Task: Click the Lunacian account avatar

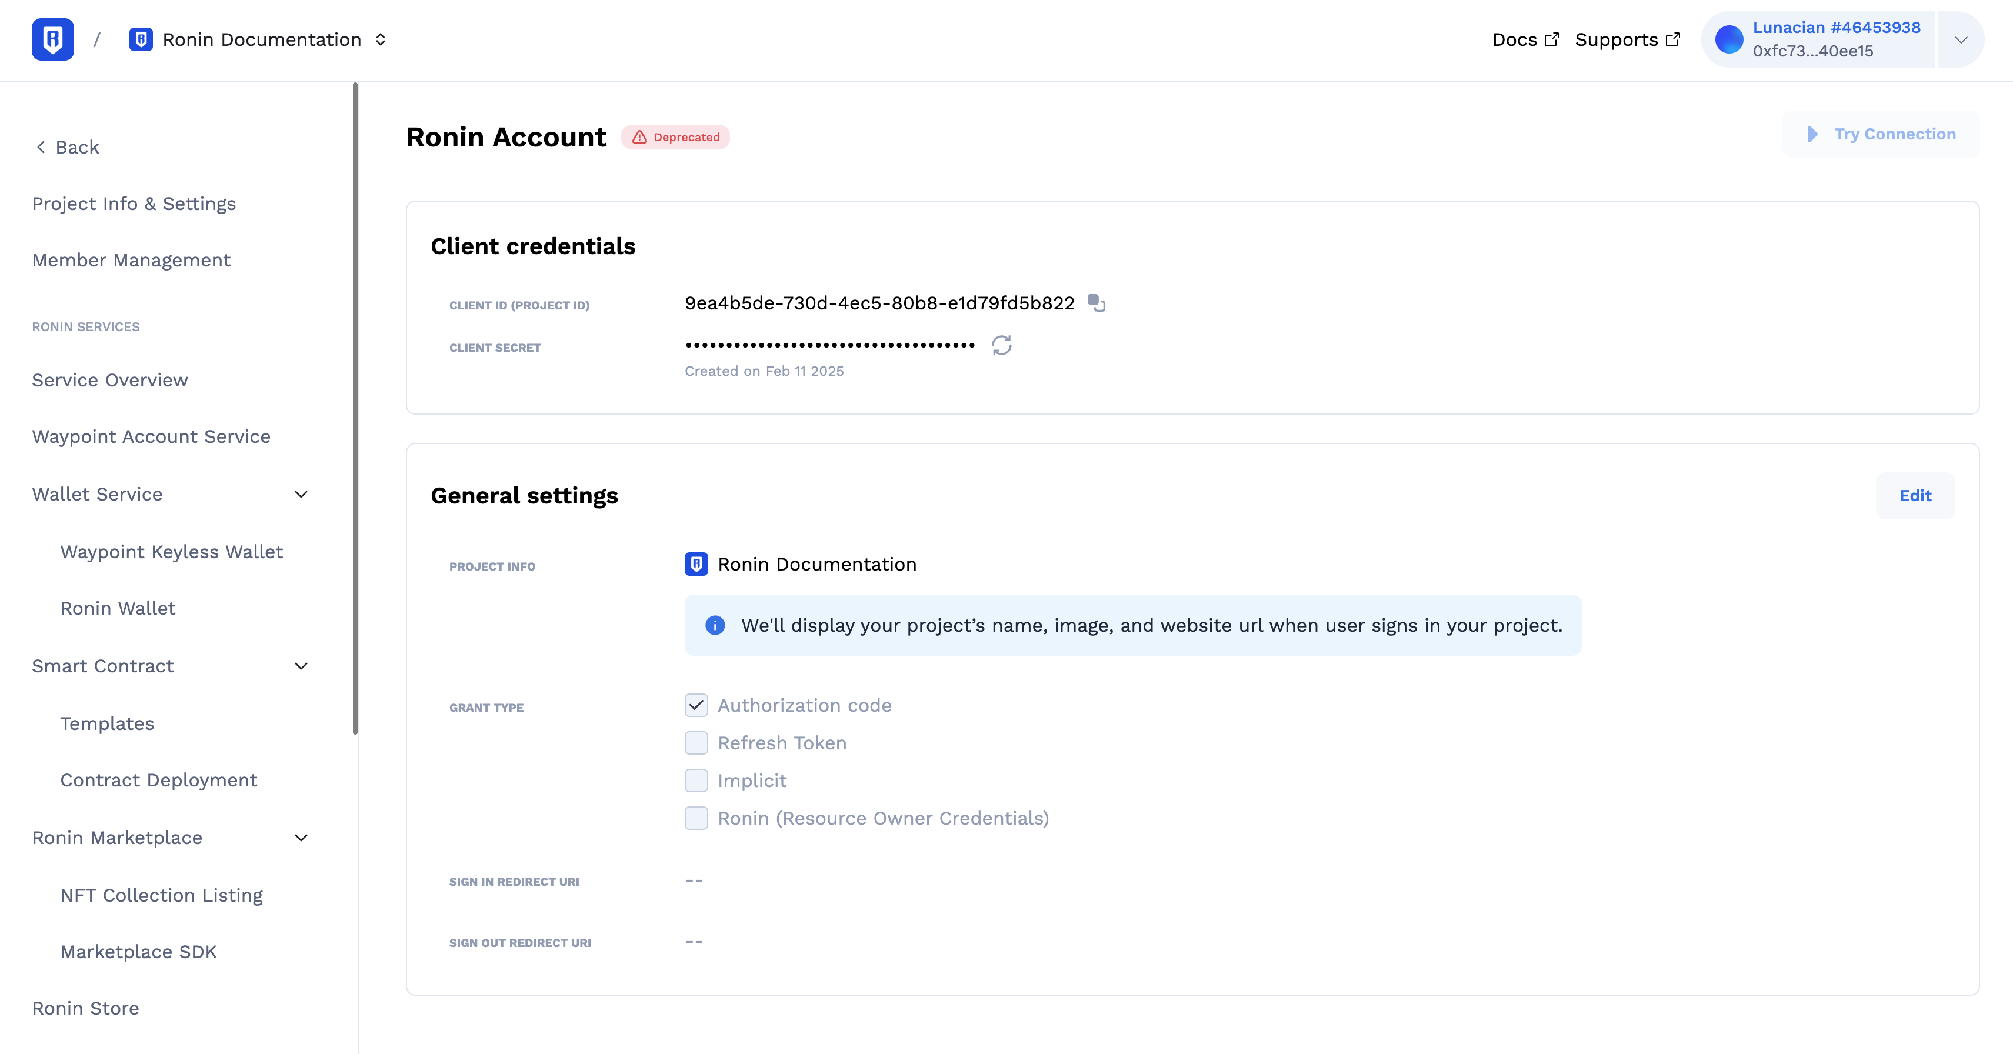Action: point(1728,39)
